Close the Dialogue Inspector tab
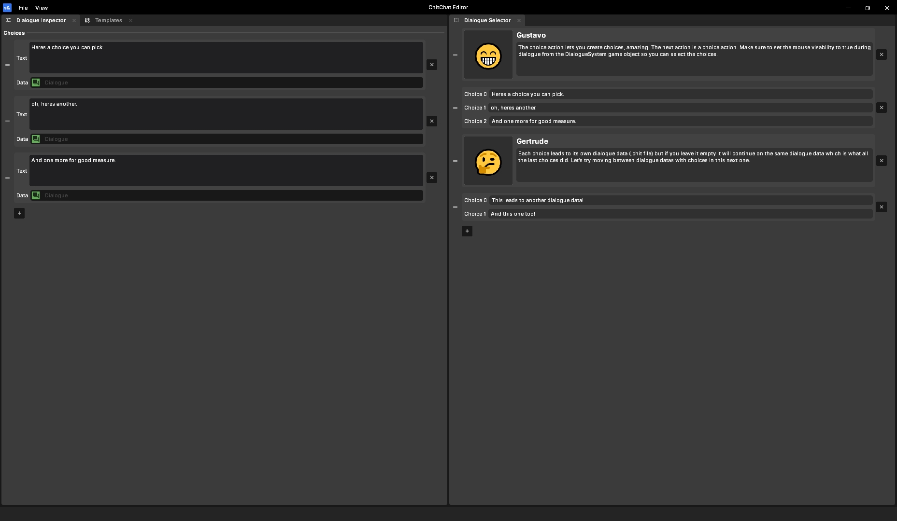This screenshot has height=521, width=897. pyautogui.click(x=74, y=20)
